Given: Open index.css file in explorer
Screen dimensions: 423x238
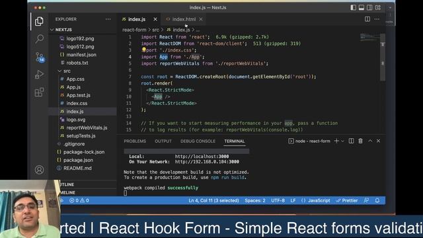Looking at the screenshot, I should tap(77, 103).
